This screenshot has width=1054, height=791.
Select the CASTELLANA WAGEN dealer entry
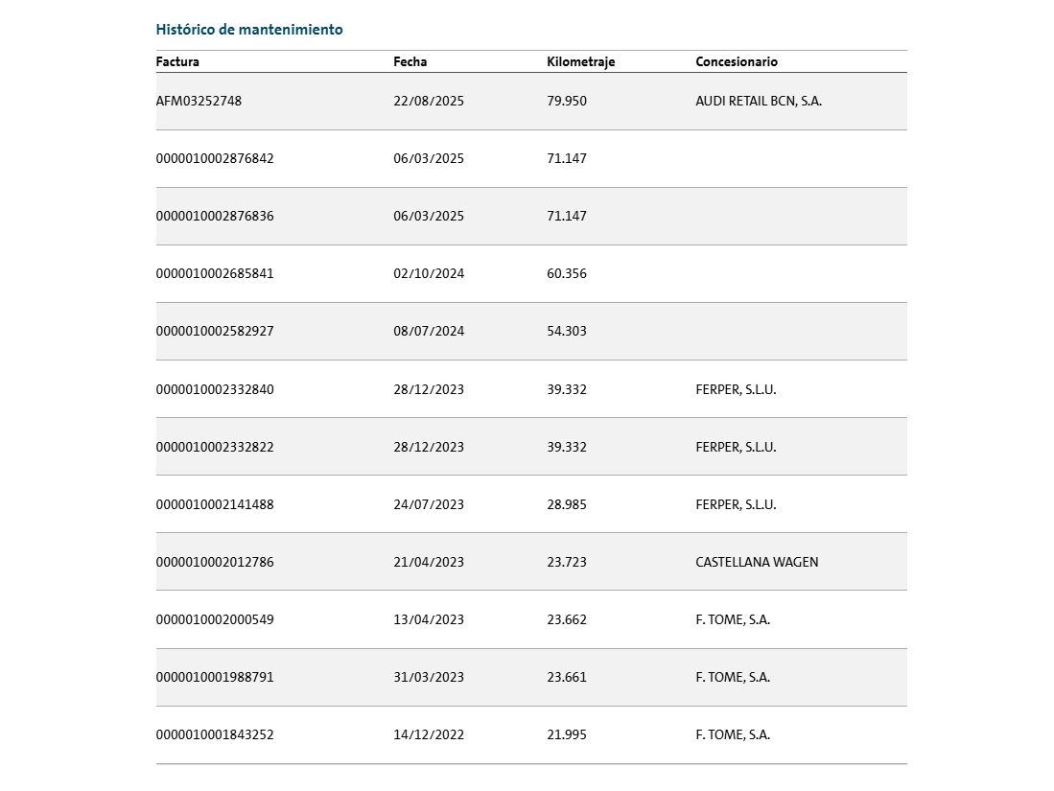point(757,563)
